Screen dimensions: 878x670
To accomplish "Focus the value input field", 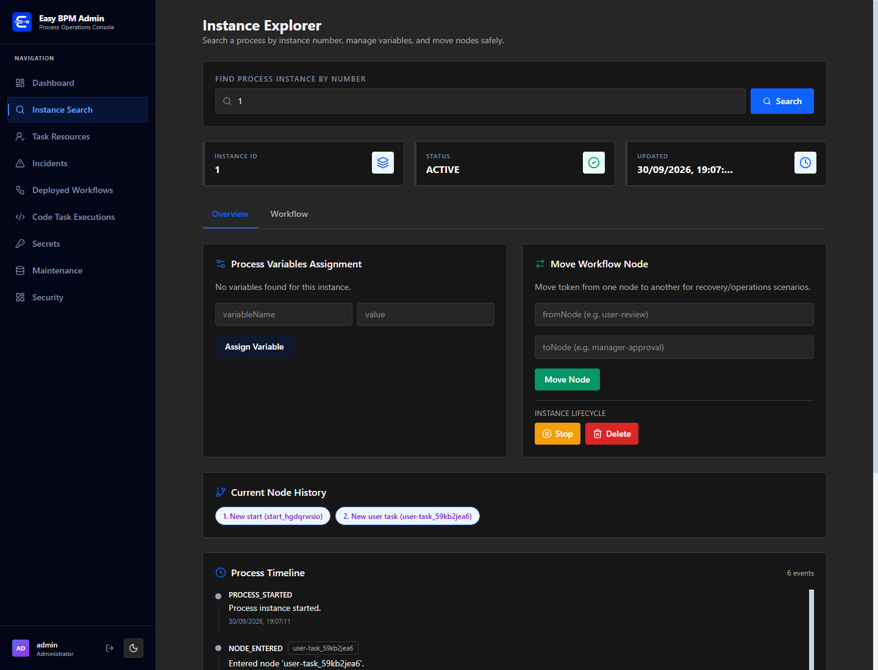I will (x=426, y=314).
